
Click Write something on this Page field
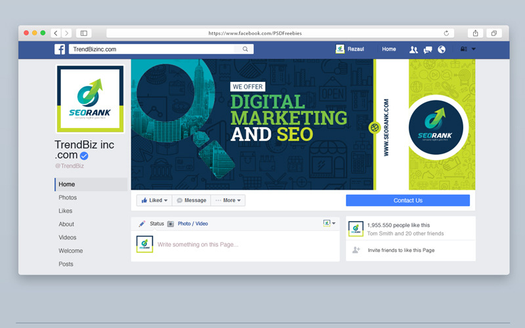(x=198, y=245)
